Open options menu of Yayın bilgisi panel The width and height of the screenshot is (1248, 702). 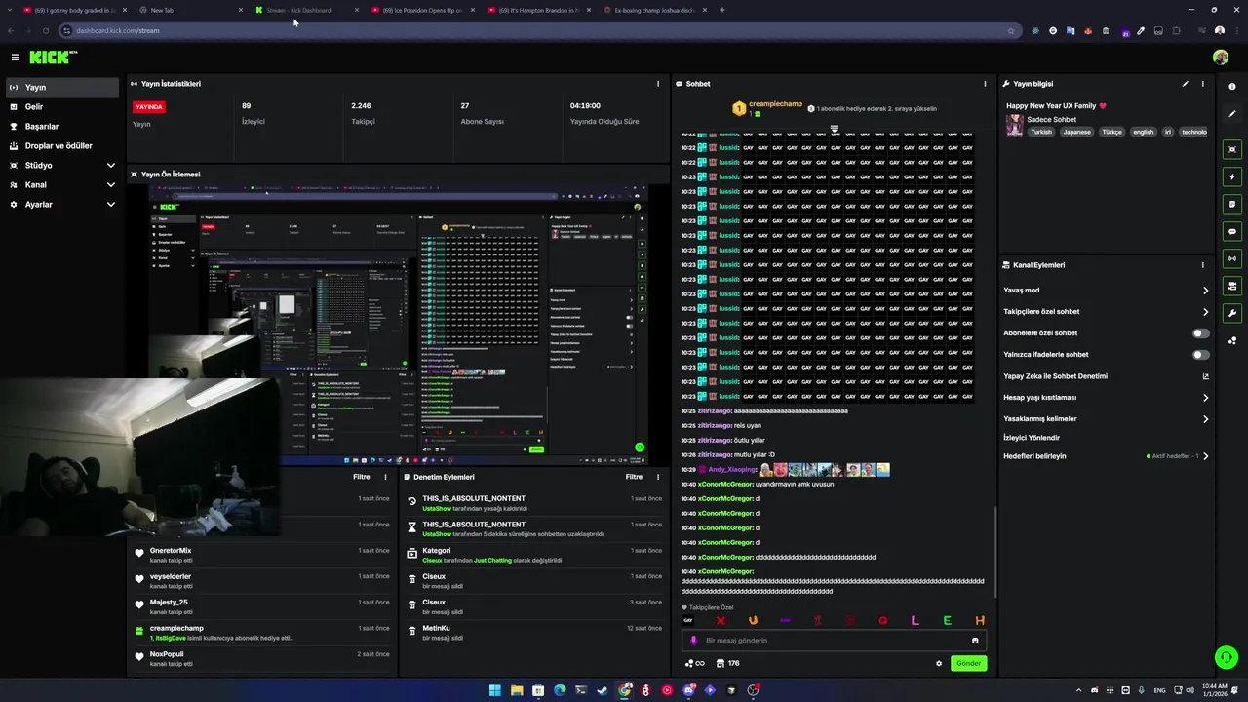click(x=1202, y=84)
